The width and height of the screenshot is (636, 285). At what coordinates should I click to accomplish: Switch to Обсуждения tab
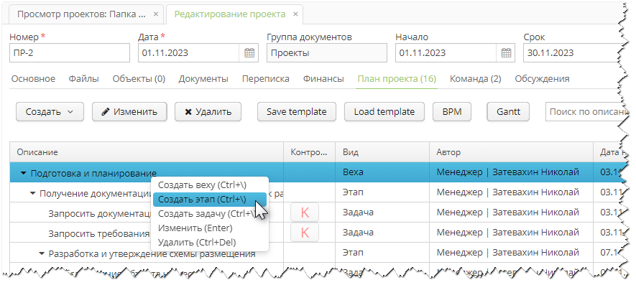(x=542, y=79)
